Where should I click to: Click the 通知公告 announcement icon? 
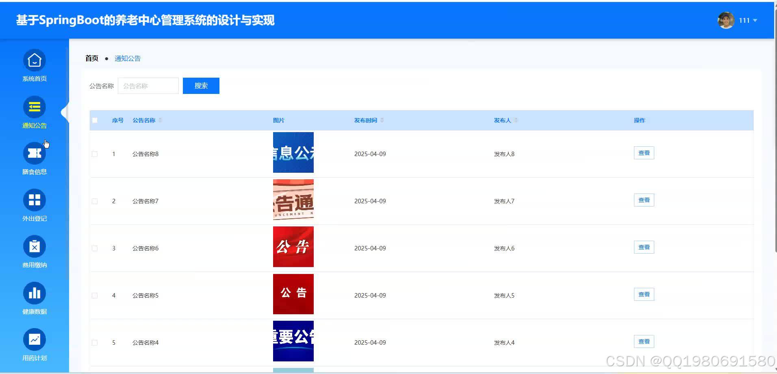[x=35, y=107]
